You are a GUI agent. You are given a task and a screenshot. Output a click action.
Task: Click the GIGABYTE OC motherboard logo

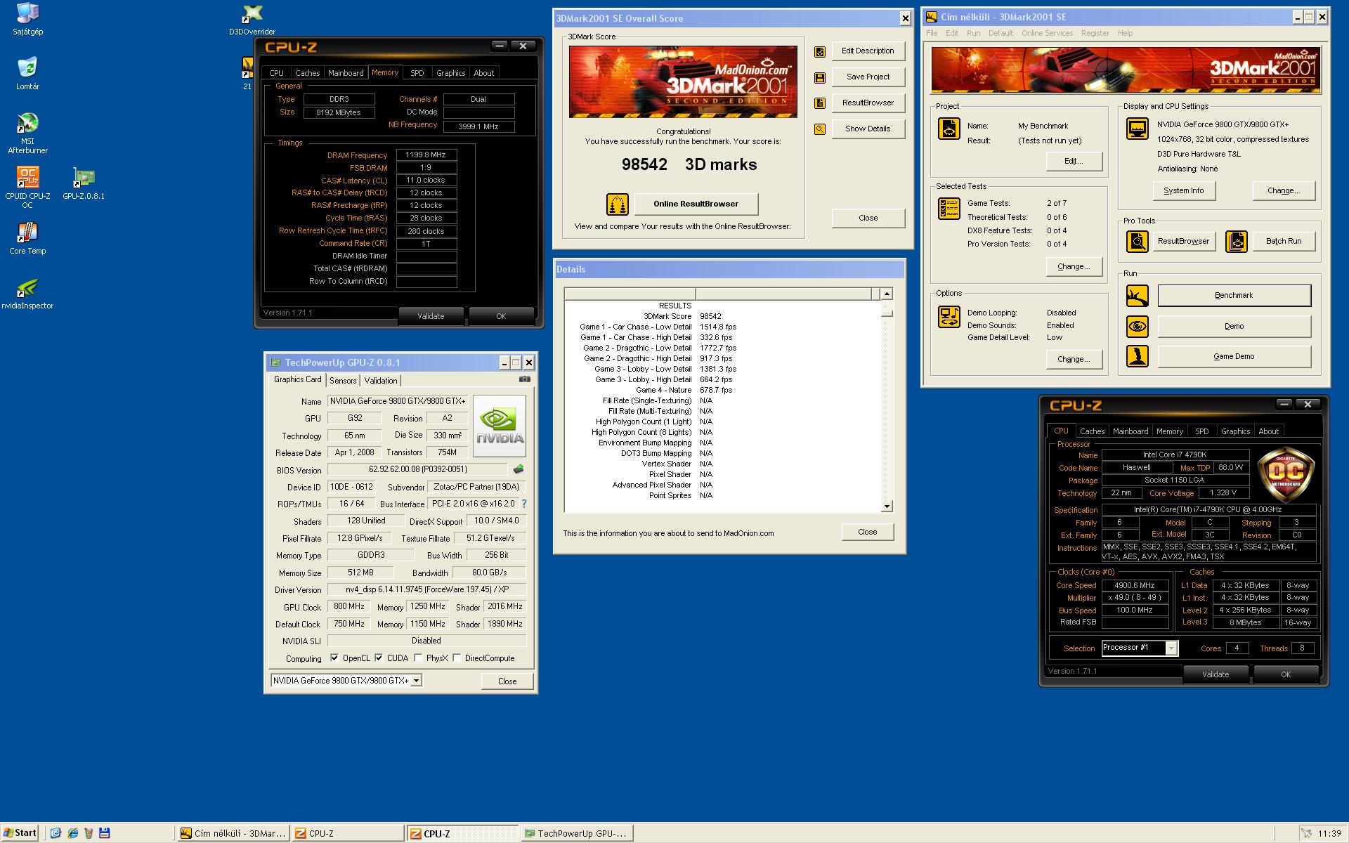coord(1285,473)
